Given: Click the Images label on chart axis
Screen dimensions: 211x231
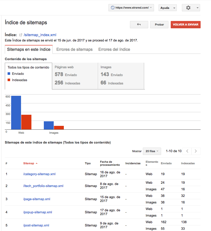Looking at the screenshot, I should tap(54, 133).
